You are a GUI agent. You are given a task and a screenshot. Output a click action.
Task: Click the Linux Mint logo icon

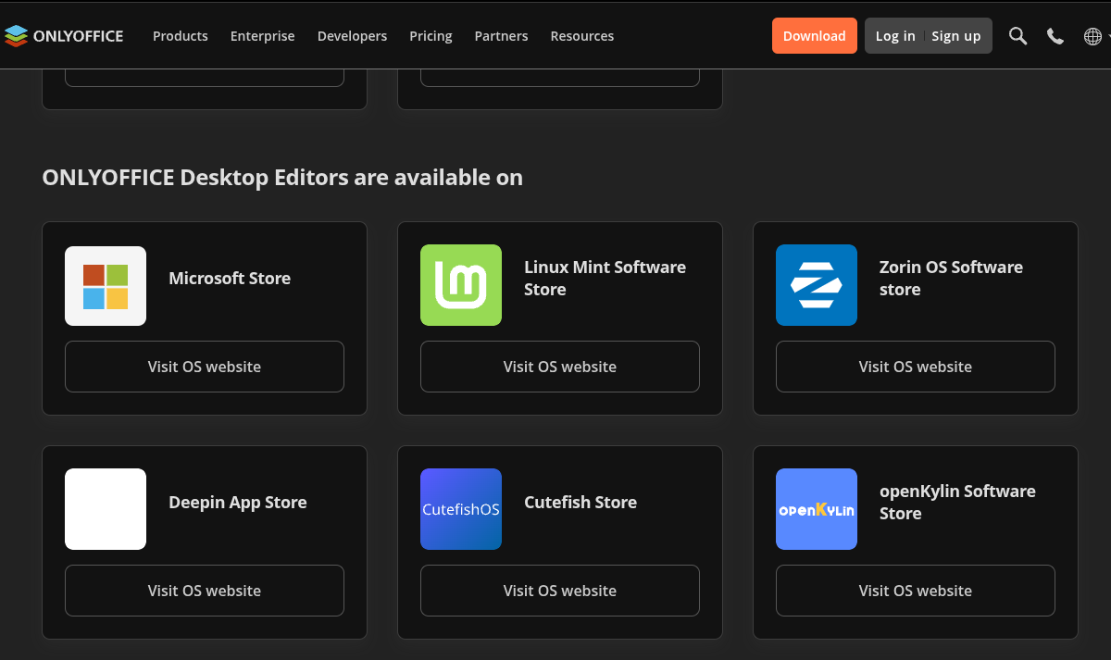(461, 285)
